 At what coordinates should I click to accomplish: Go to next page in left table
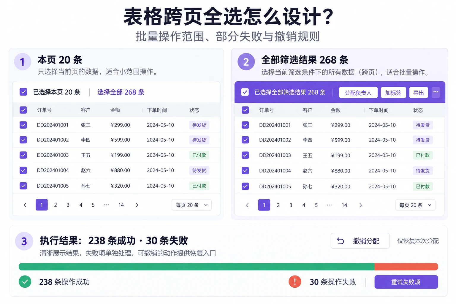click(x=137, y=205)
